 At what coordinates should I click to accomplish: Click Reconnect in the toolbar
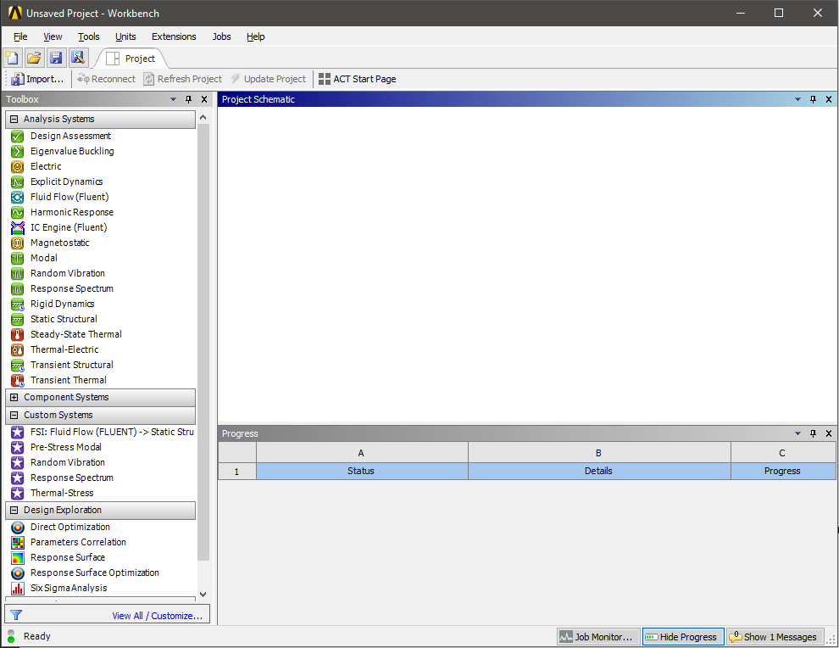point(106,79)
